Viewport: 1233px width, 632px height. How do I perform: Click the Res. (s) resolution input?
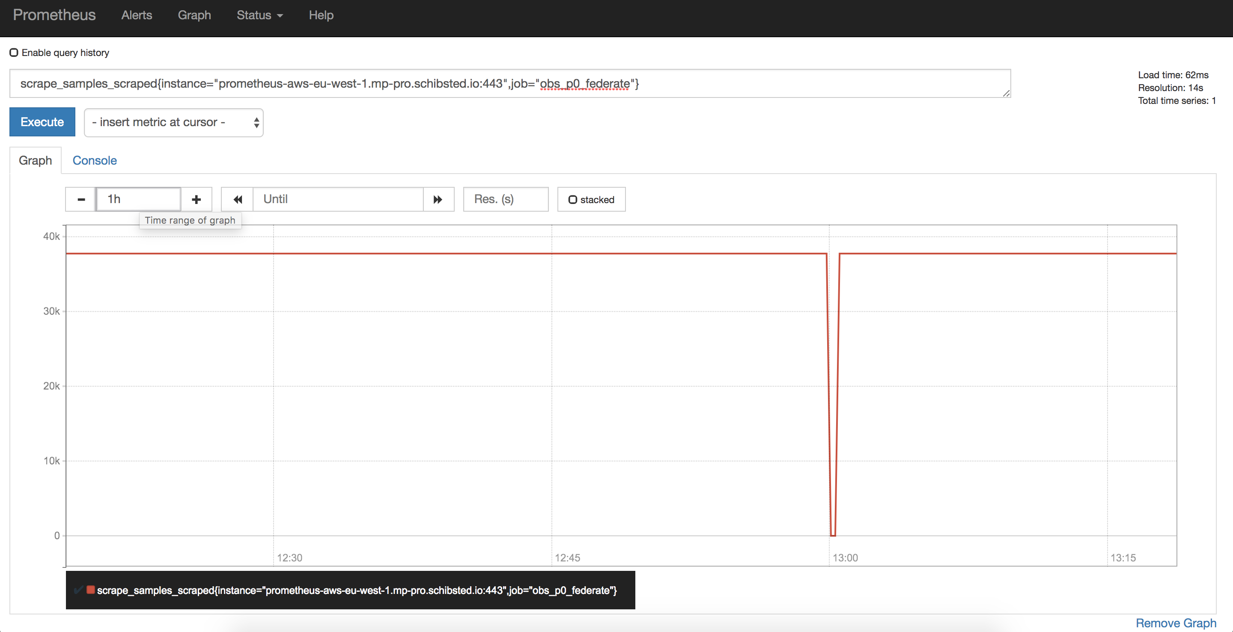506,199
